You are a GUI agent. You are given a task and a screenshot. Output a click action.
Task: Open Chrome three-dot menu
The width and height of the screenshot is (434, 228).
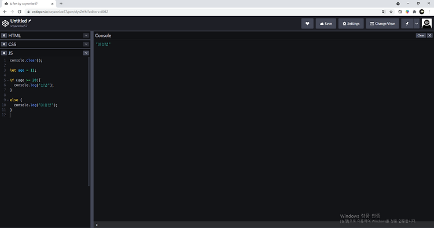coord(429,12)
